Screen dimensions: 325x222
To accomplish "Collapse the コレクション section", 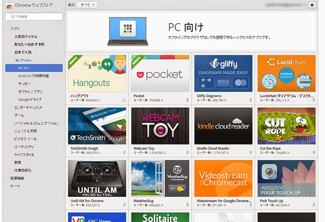I will pos(23,60).
